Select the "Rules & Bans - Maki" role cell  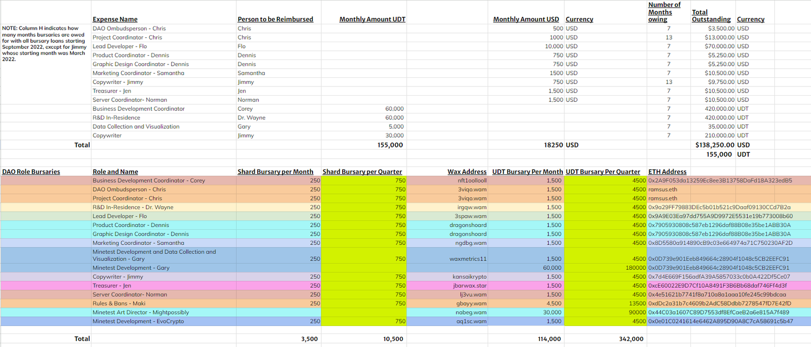tap(119, 303)
